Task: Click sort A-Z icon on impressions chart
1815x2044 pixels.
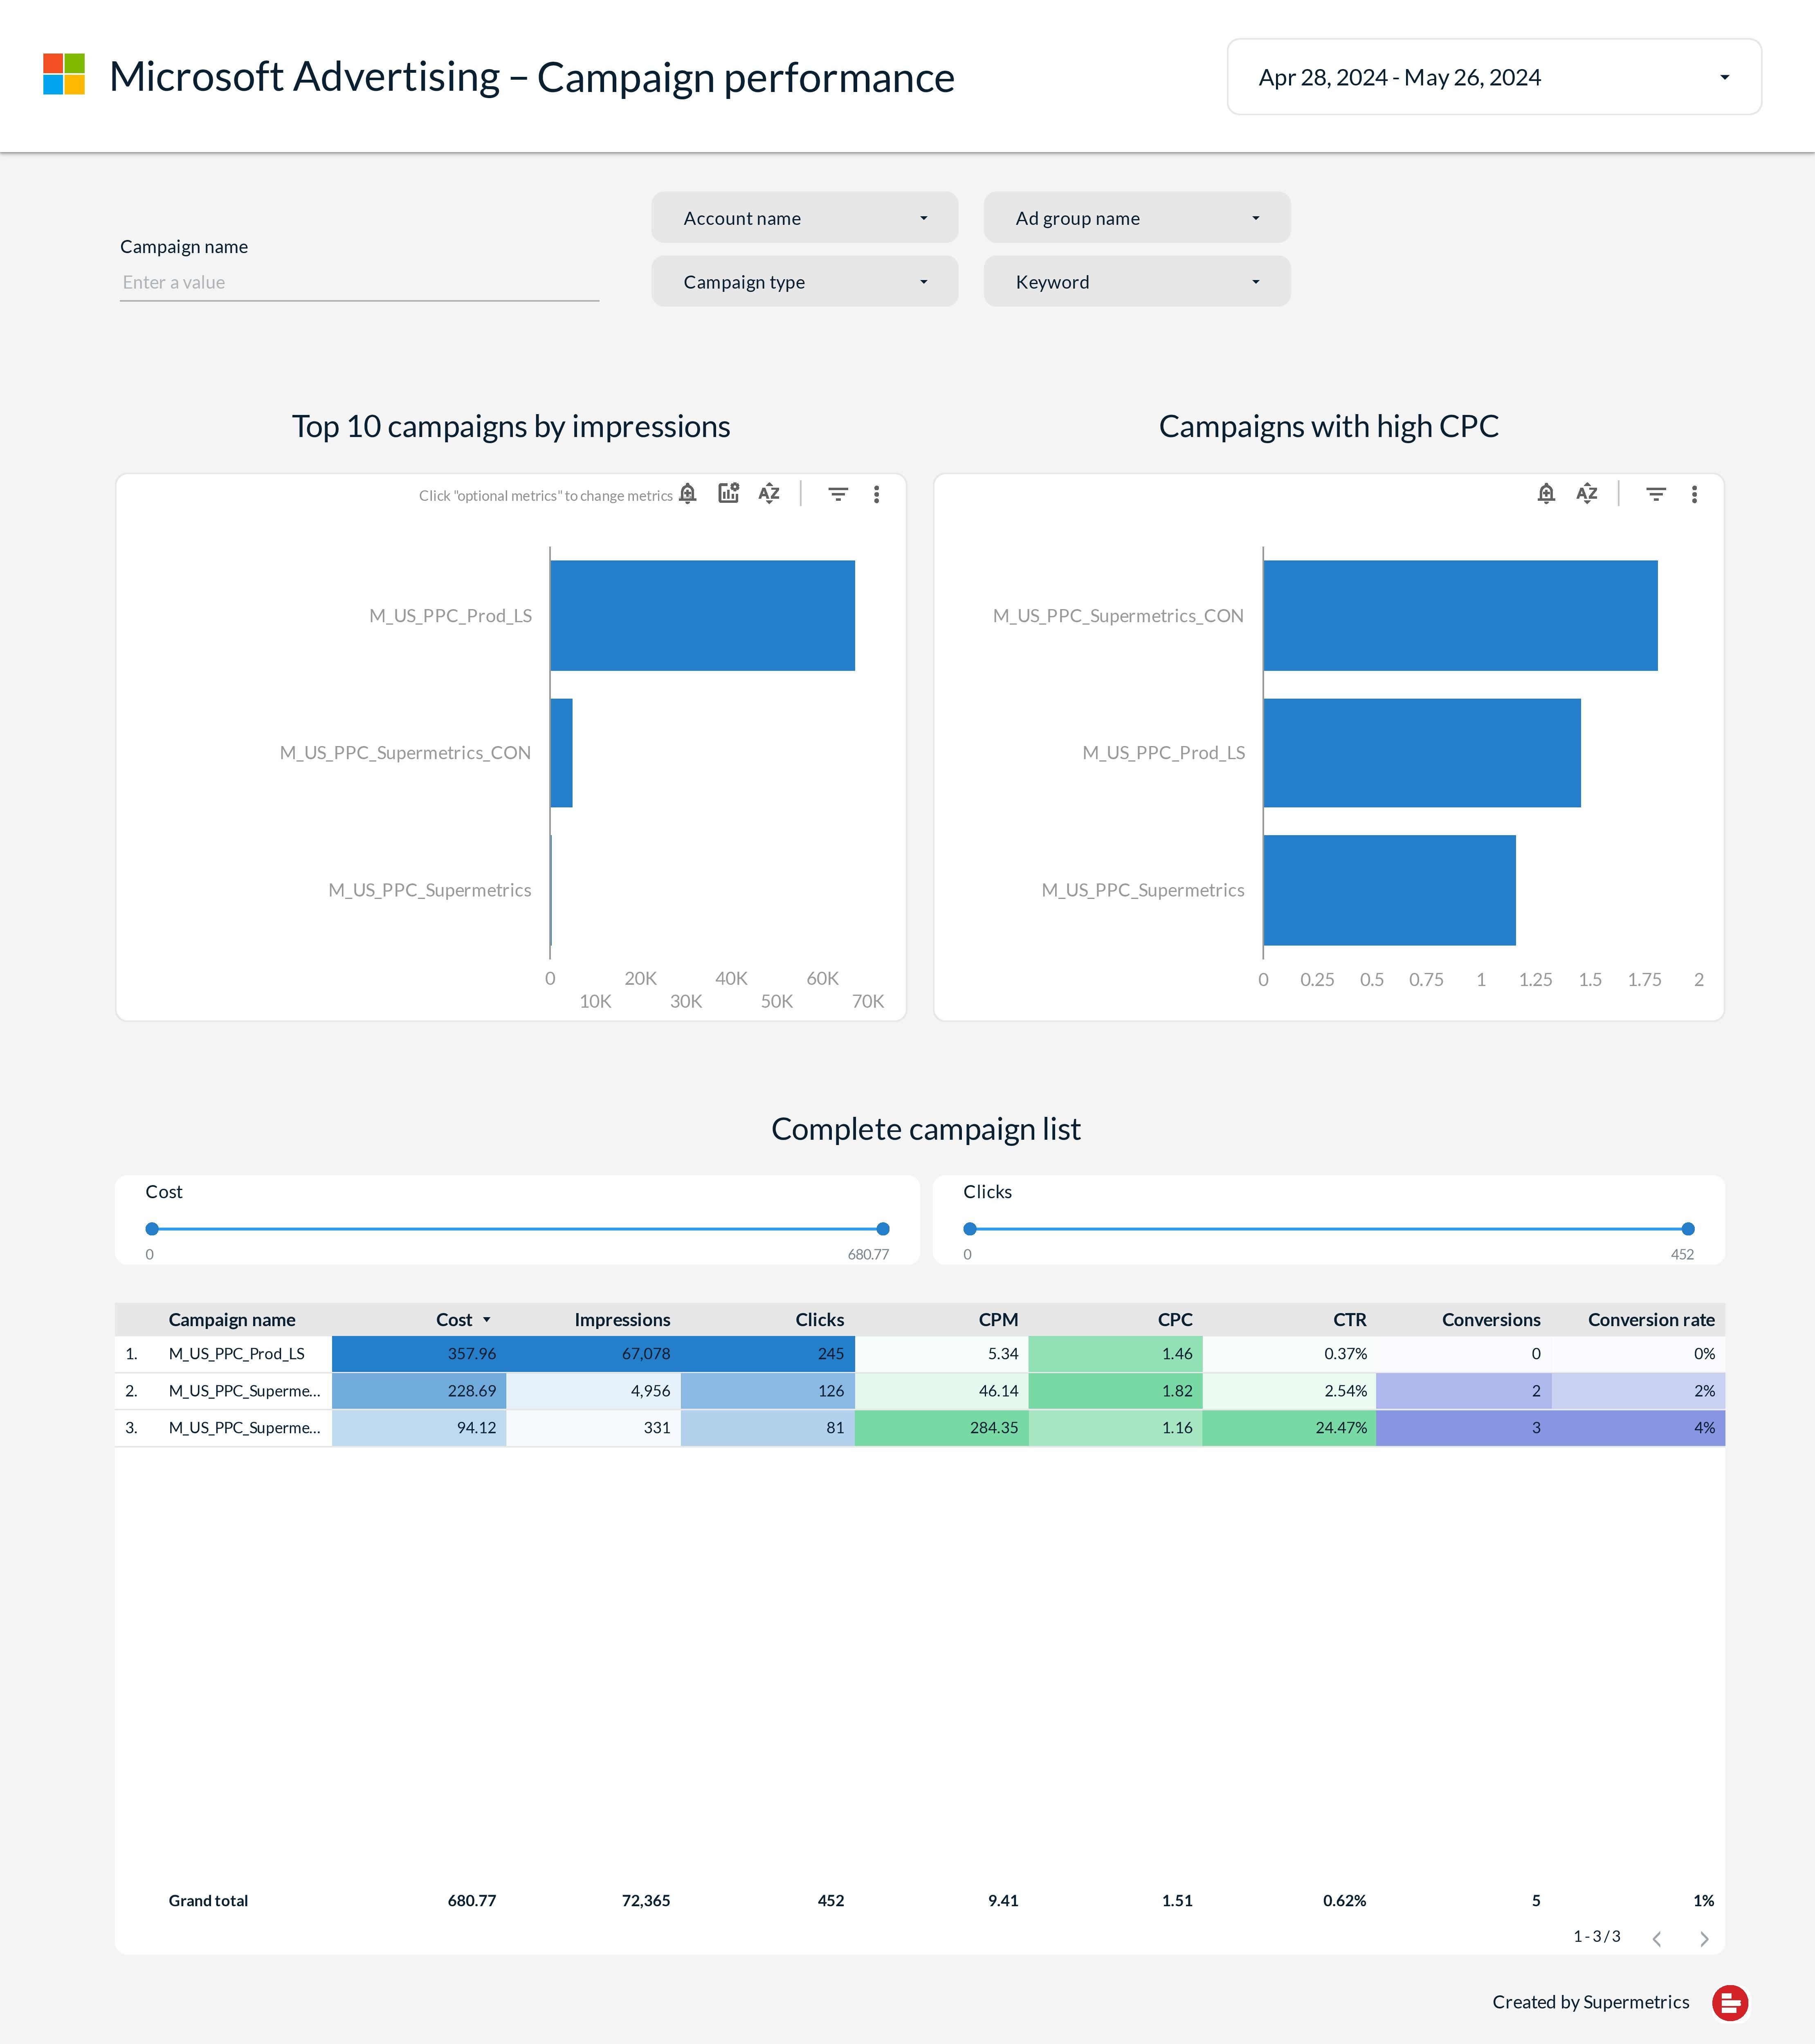Action: 768,493
